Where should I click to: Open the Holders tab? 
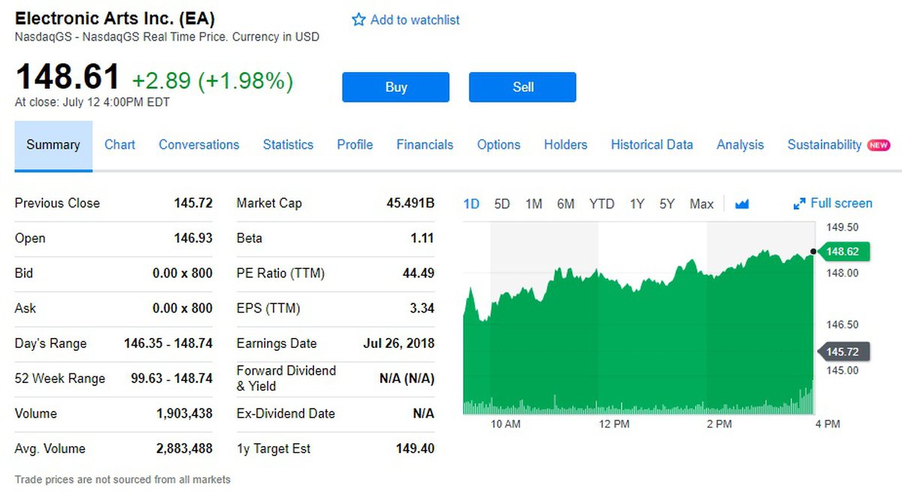pos(565,145)
